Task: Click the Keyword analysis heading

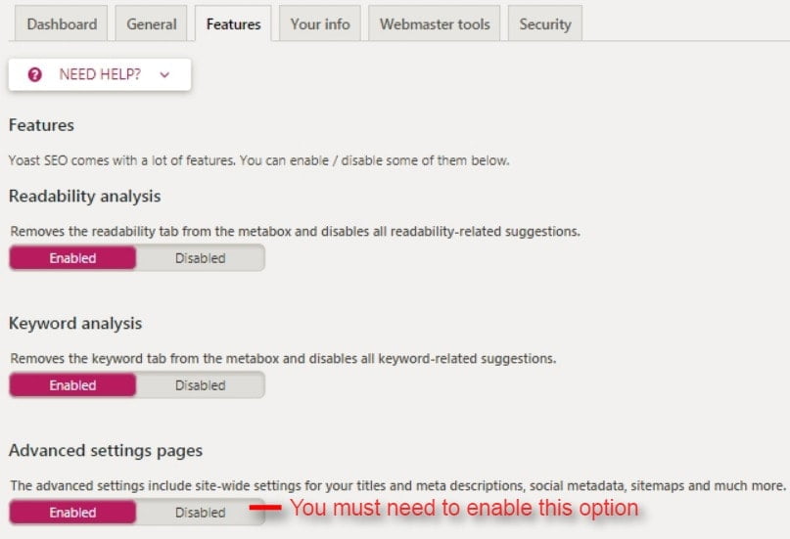Action: (75, 323)
